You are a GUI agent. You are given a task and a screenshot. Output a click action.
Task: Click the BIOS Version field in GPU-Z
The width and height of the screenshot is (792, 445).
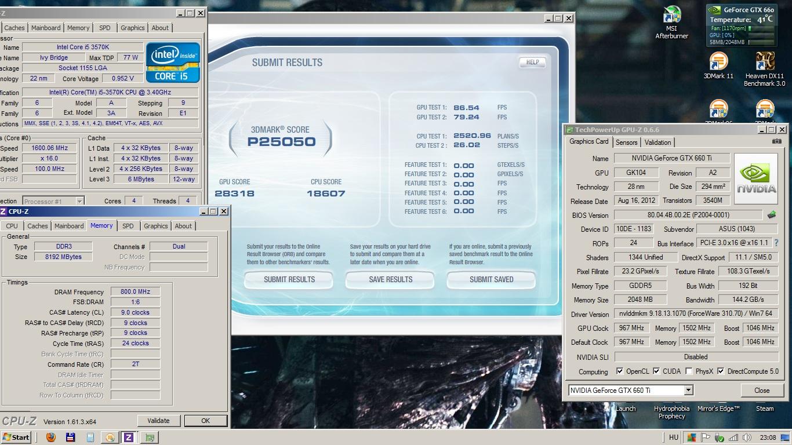[x=689, y=215]
